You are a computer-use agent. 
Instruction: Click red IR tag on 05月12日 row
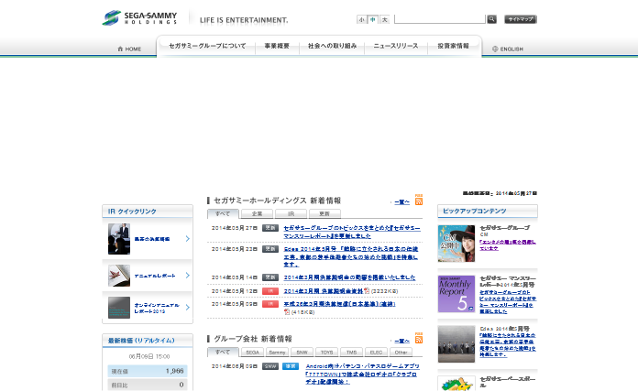point(270,291)
